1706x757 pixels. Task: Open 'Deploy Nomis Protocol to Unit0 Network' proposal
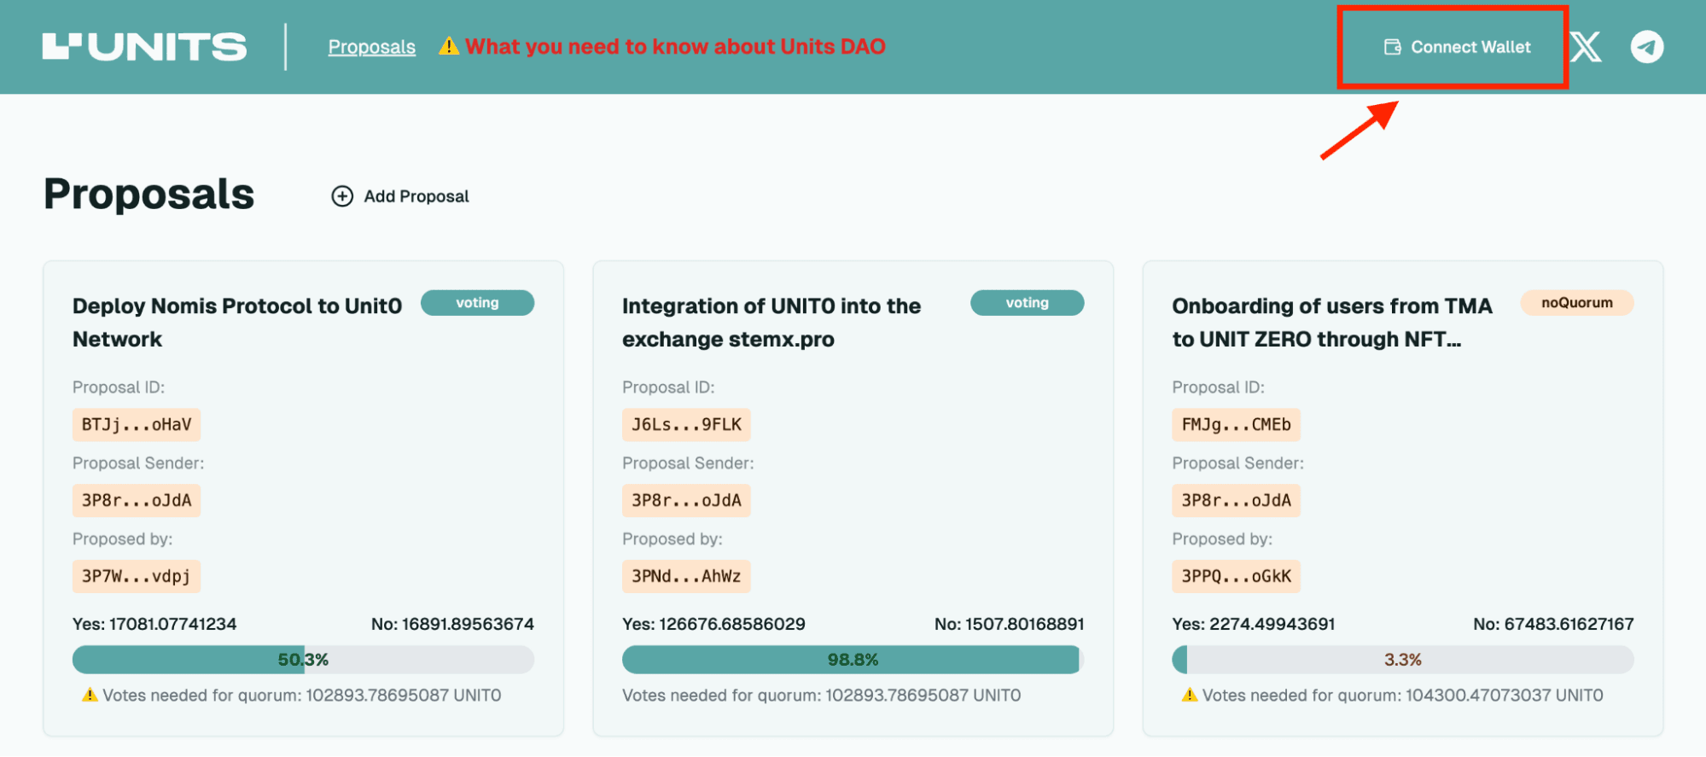point(237,323)
